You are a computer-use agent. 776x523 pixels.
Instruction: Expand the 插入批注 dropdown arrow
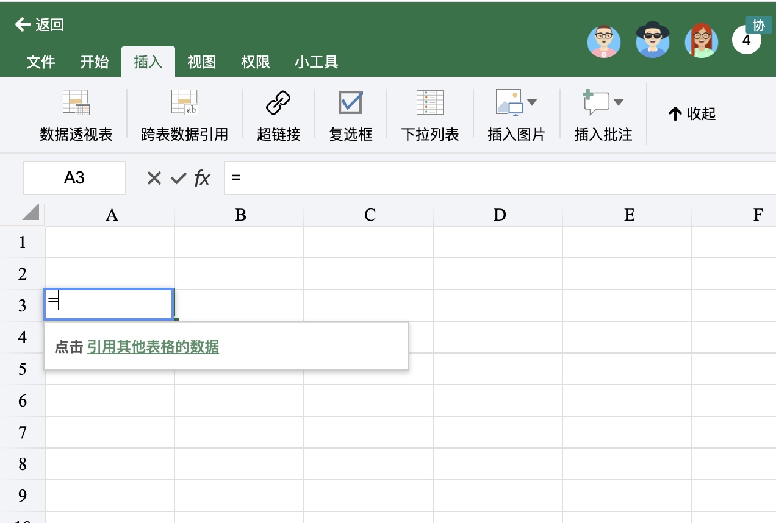619,102
